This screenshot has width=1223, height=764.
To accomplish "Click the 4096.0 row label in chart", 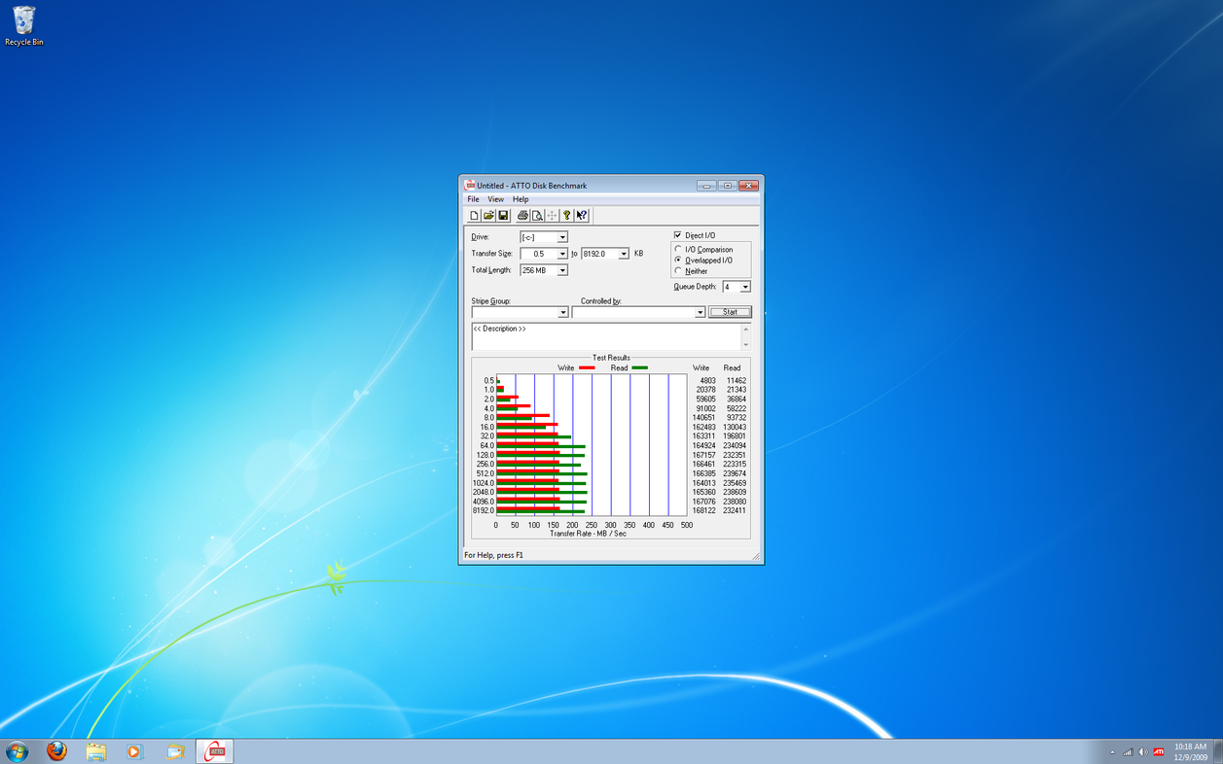I will (x=484, y=502).
